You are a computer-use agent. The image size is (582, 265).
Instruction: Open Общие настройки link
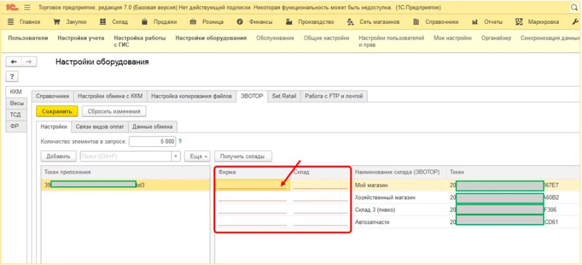tap(327, 38)
